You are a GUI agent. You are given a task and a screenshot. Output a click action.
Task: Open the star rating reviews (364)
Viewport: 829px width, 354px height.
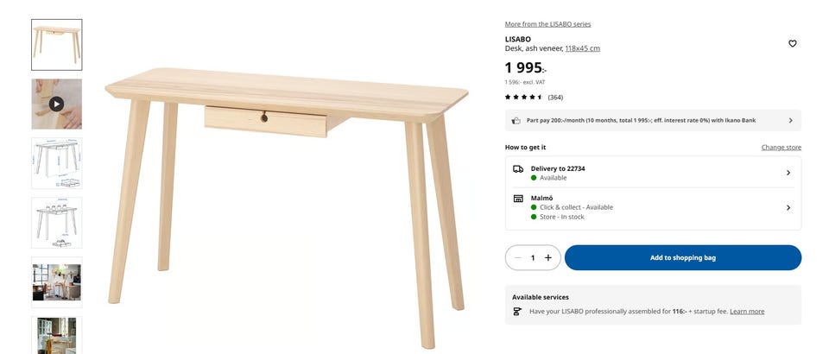[534, 98]
